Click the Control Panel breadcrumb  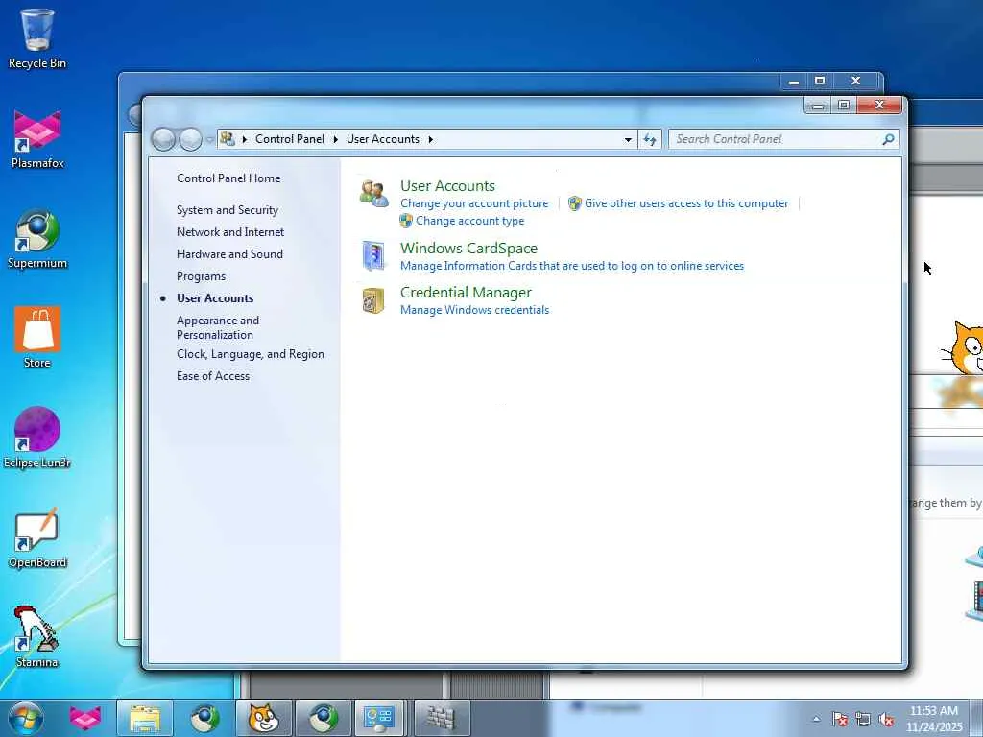tap(290, 139)
